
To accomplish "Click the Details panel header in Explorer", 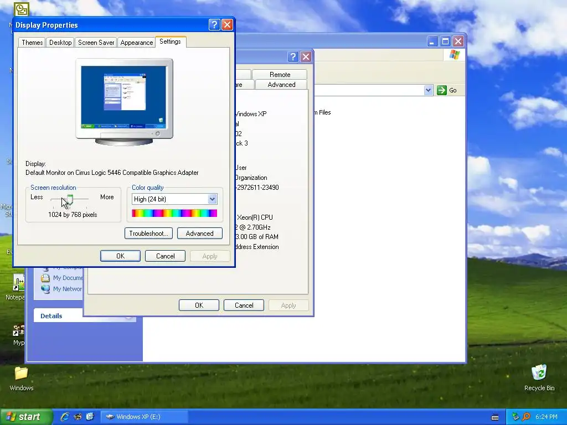I will point(85,316).
